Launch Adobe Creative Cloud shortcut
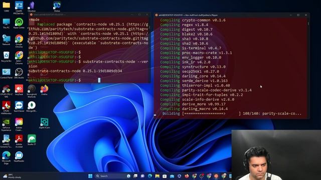Viewport: 321px width, 180px height. tap(19, 124)
